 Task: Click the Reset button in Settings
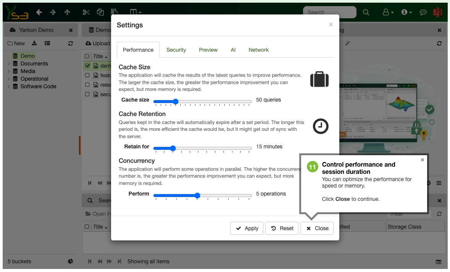pos(282,228)
